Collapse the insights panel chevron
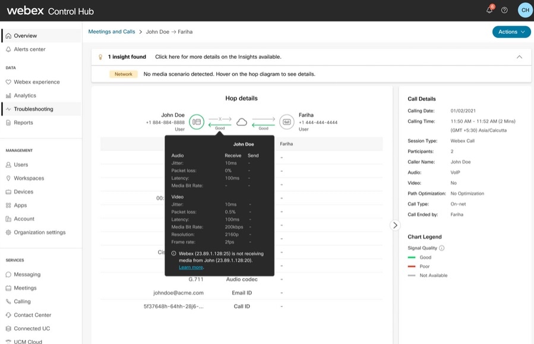534x344 pixels. pyautogui.click(x=519, y=57)
